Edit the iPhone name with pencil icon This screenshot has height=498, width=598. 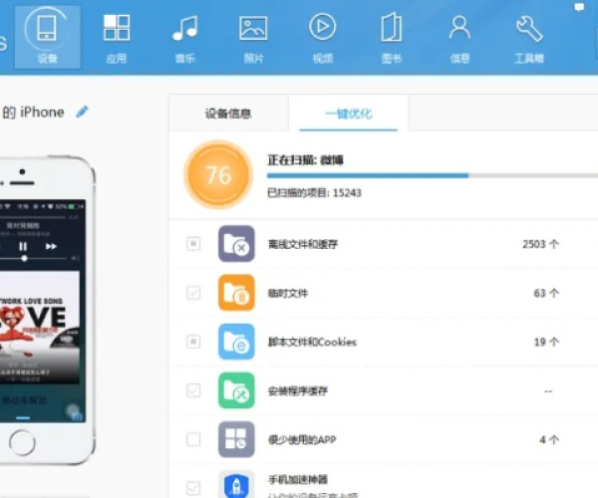coord(82,112)
